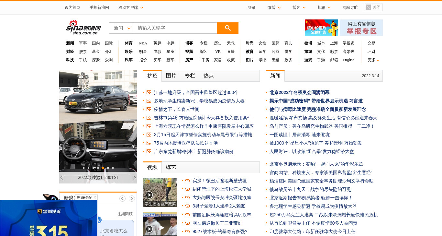
Task: Open the 黑猫 navigation link
Action: click(275, 60)
